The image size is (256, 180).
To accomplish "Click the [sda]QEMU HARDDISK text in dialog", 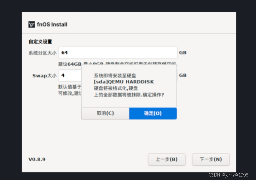I will click(x=124, y=82).
